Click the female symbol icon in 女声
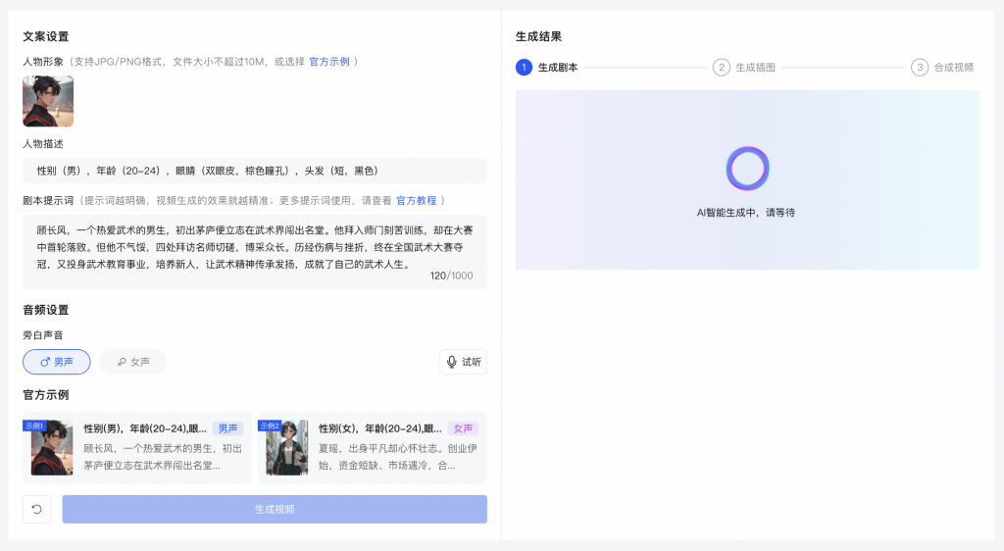Viewport: 1004px width, 551px height. pos(122,362)
